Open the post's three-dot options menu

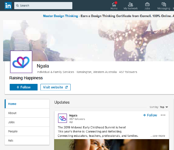pyautogui.click(x=163, y=115)
